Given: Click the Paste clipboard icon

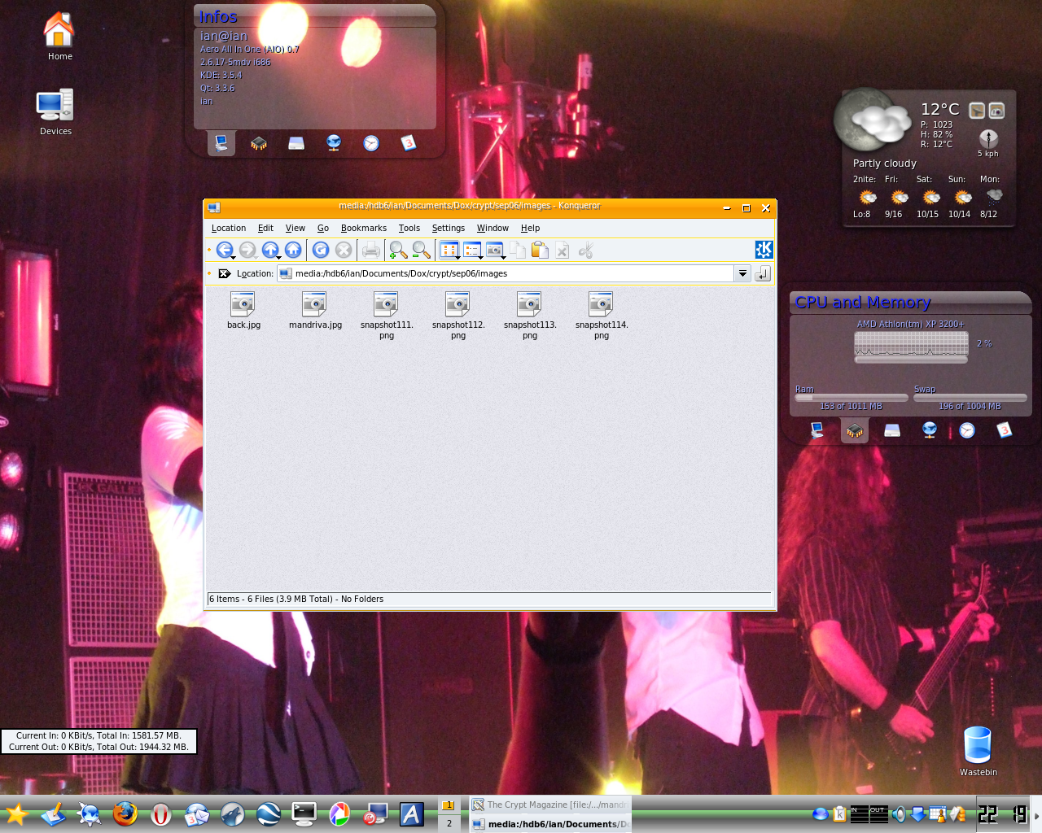Looking at the screenshot, I should [x=539, y=251].
